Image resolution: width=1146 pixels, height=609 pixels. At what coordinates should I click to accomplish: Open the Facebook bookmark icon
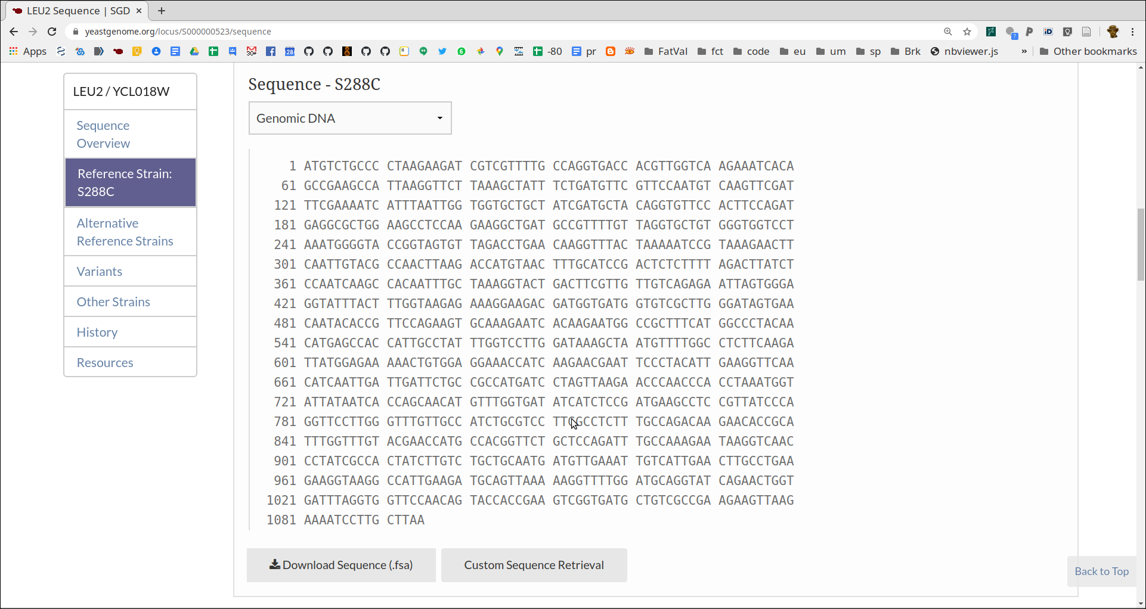[x=271, y=51]
